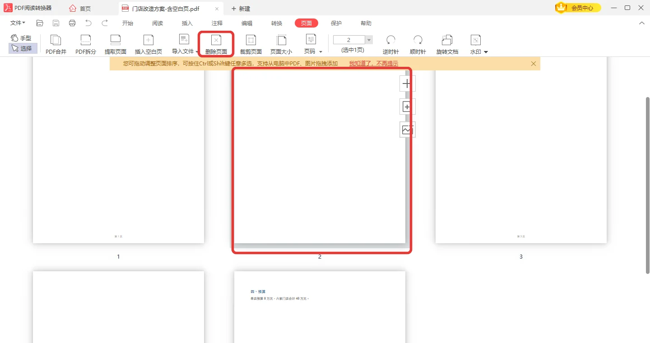Click the 删除页面 delete page button
The height and width of the screenshot is (343, 650).
tap(216, 45)
